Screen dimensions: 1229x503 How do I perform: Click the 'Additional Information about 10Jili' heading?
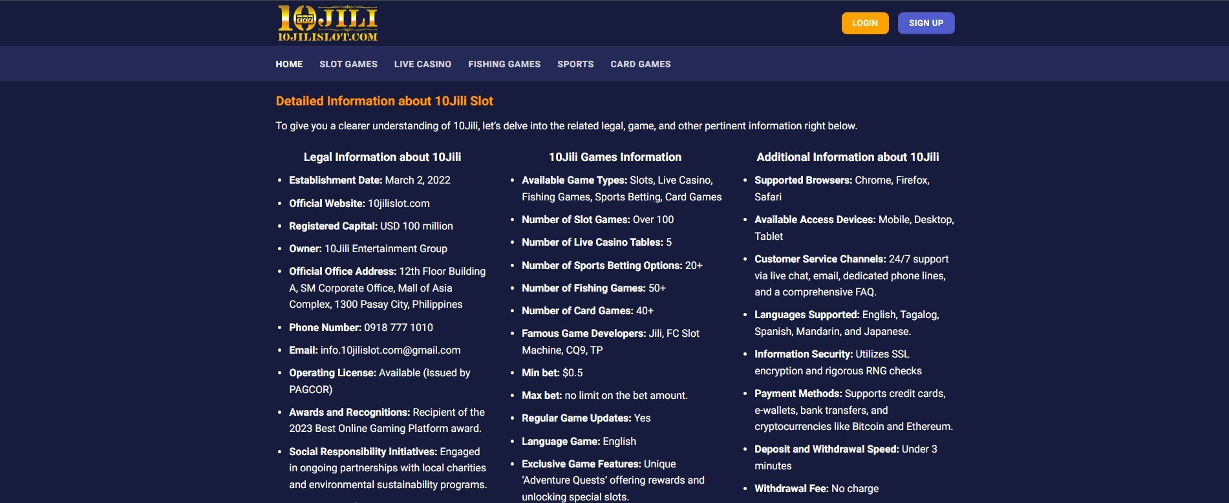click(x=848, y=157)
